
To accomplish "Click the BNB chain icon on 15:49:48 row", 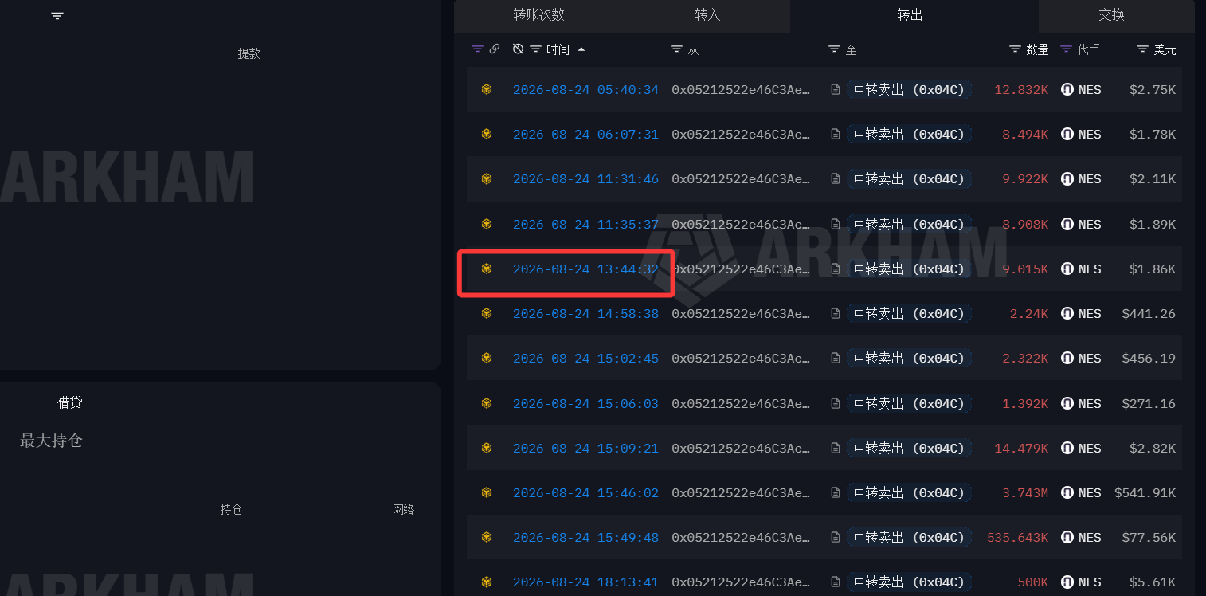I will tap(487, 538).
